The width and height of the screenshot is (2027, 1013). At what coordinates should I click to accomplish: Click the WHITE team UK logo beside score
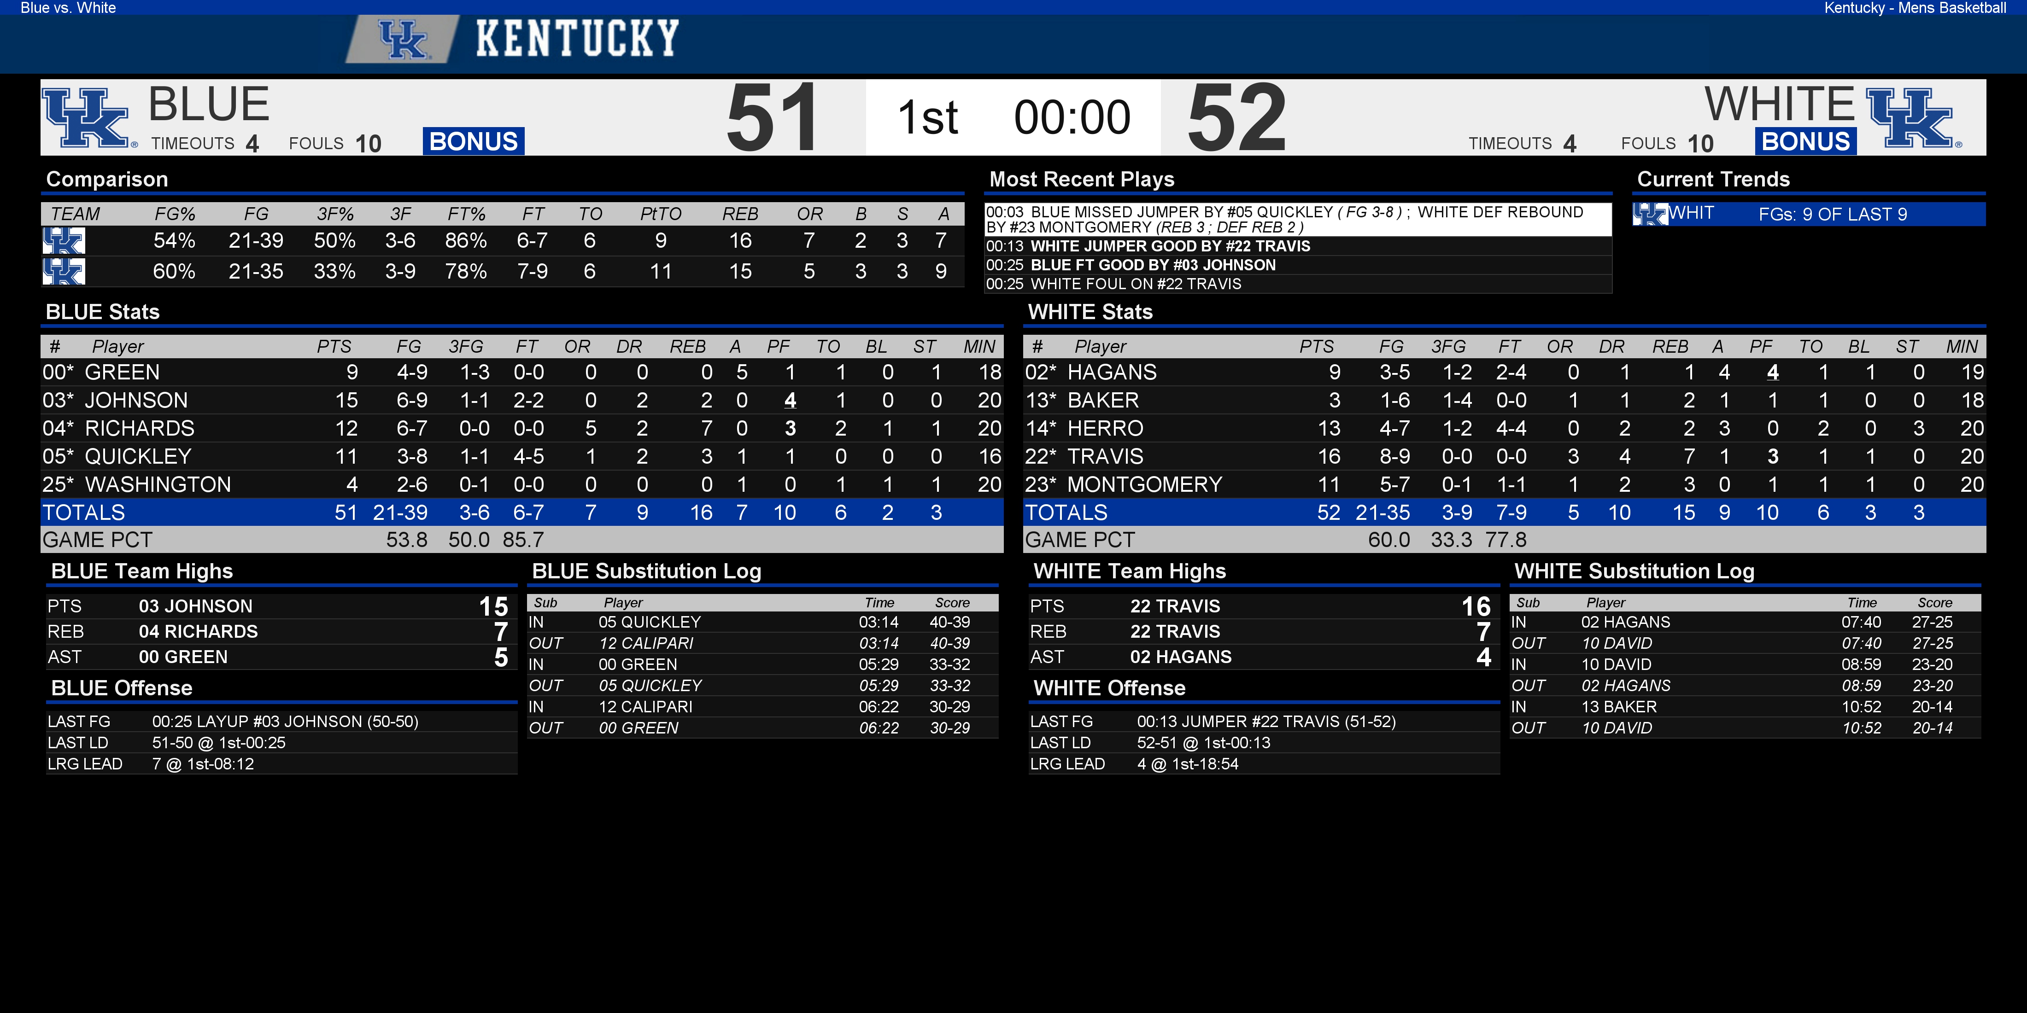(x=1913, y=117)
